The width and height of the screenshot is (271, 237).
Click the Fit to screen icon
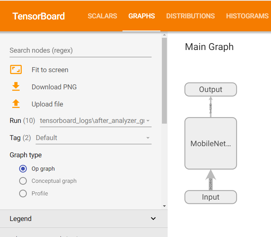click(16, 69)
